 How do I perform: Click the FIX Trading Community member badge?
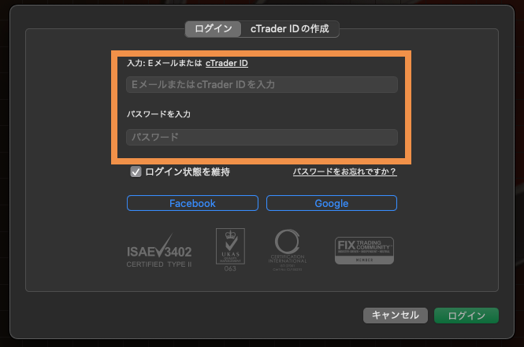tap(364, 250)
